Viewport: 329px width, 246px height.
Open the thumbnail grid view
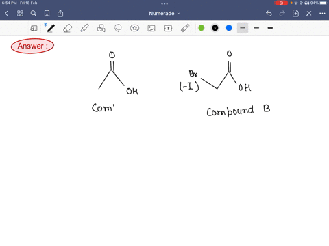click(20, 14)
